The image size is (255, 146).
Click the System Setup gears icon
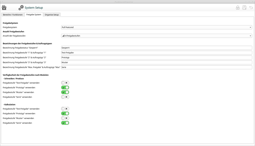21,7
